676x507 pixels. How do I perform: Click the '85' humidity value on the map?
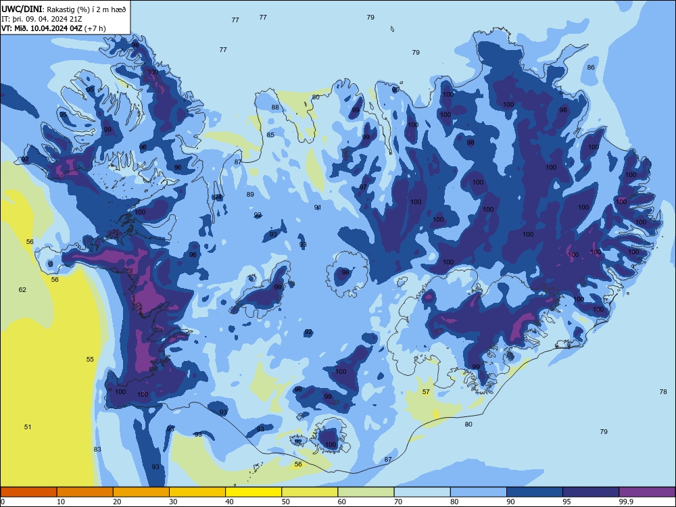coord(270,135)
